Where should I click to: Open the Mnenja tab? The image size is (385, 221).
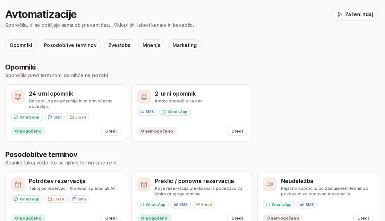151,45
